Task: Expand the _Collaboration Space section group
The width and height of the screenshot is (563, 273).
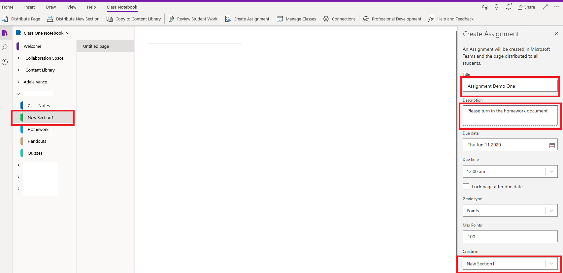Action: (x=18, y=58)
